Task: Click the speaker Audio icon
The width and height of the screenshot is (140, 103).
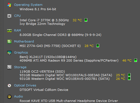Action: [9, 97]
